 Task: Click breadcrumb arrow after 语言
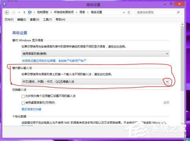pyautogui.click(x=88, y=12)
